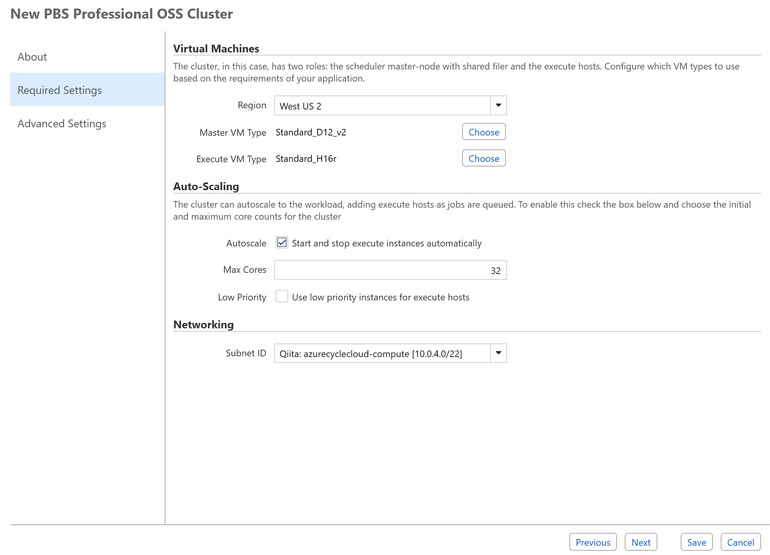Expand the Region dropdown arrow

[x=498, y=105]
